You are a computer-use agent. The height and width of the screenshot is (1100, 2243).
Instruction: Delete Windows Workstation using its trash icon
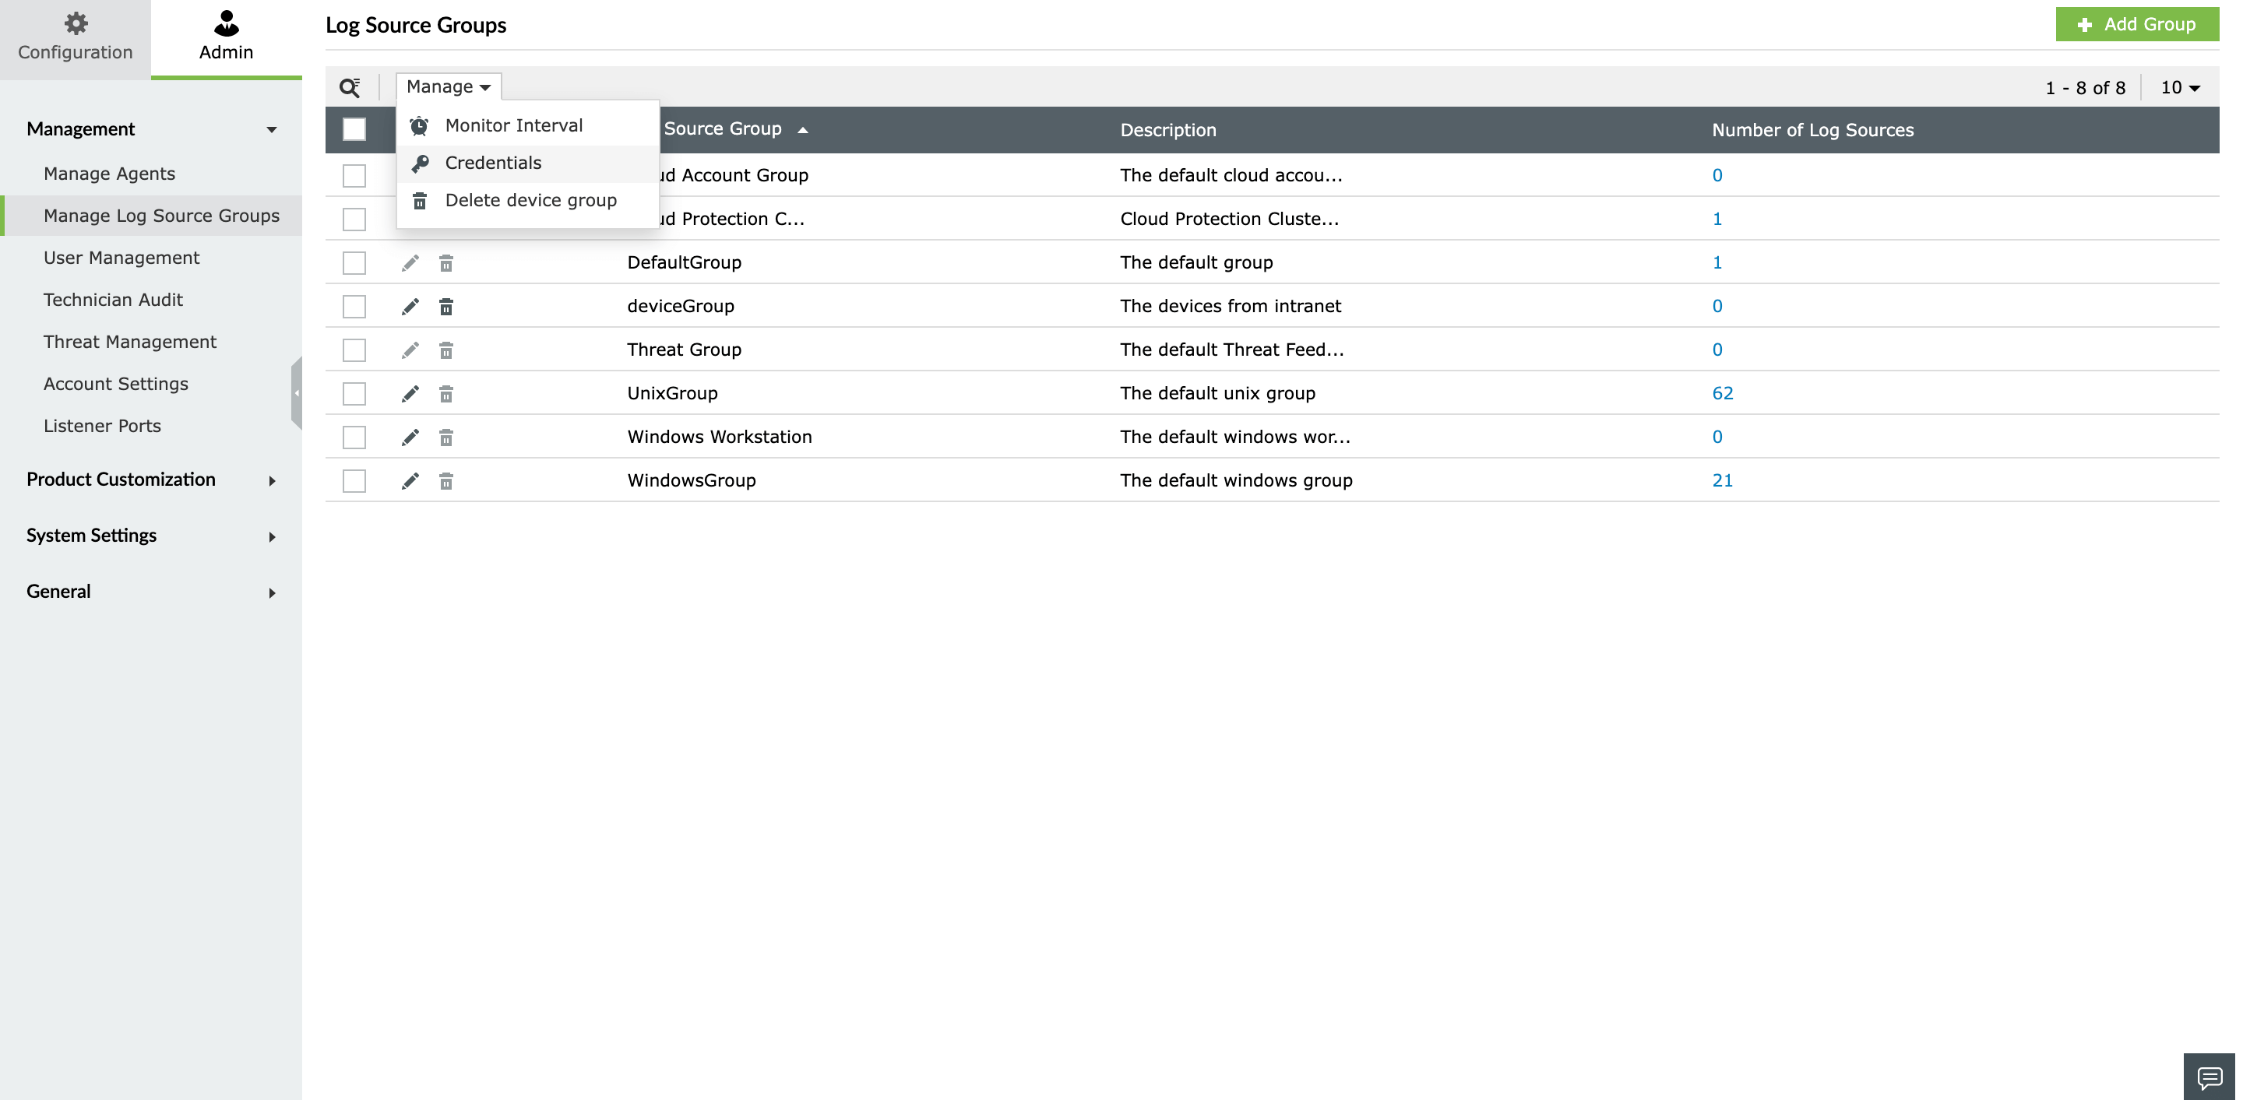pyautogui.click(x=445, y=437)
